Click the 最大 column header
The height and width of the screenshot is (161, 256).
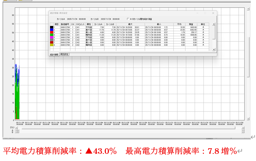[130, 24]
